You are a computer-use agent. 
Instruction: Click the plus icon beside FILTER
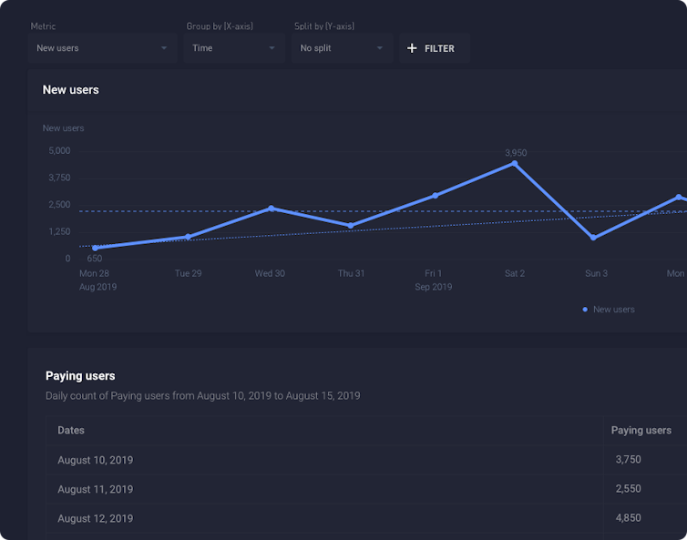(x=412, y=48)
